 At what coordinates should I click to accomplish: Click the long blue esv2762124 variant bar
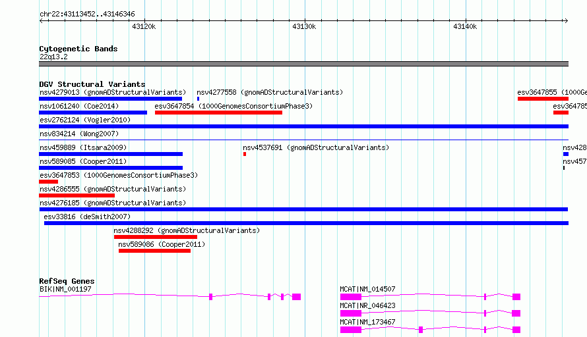tap(303, 126)
